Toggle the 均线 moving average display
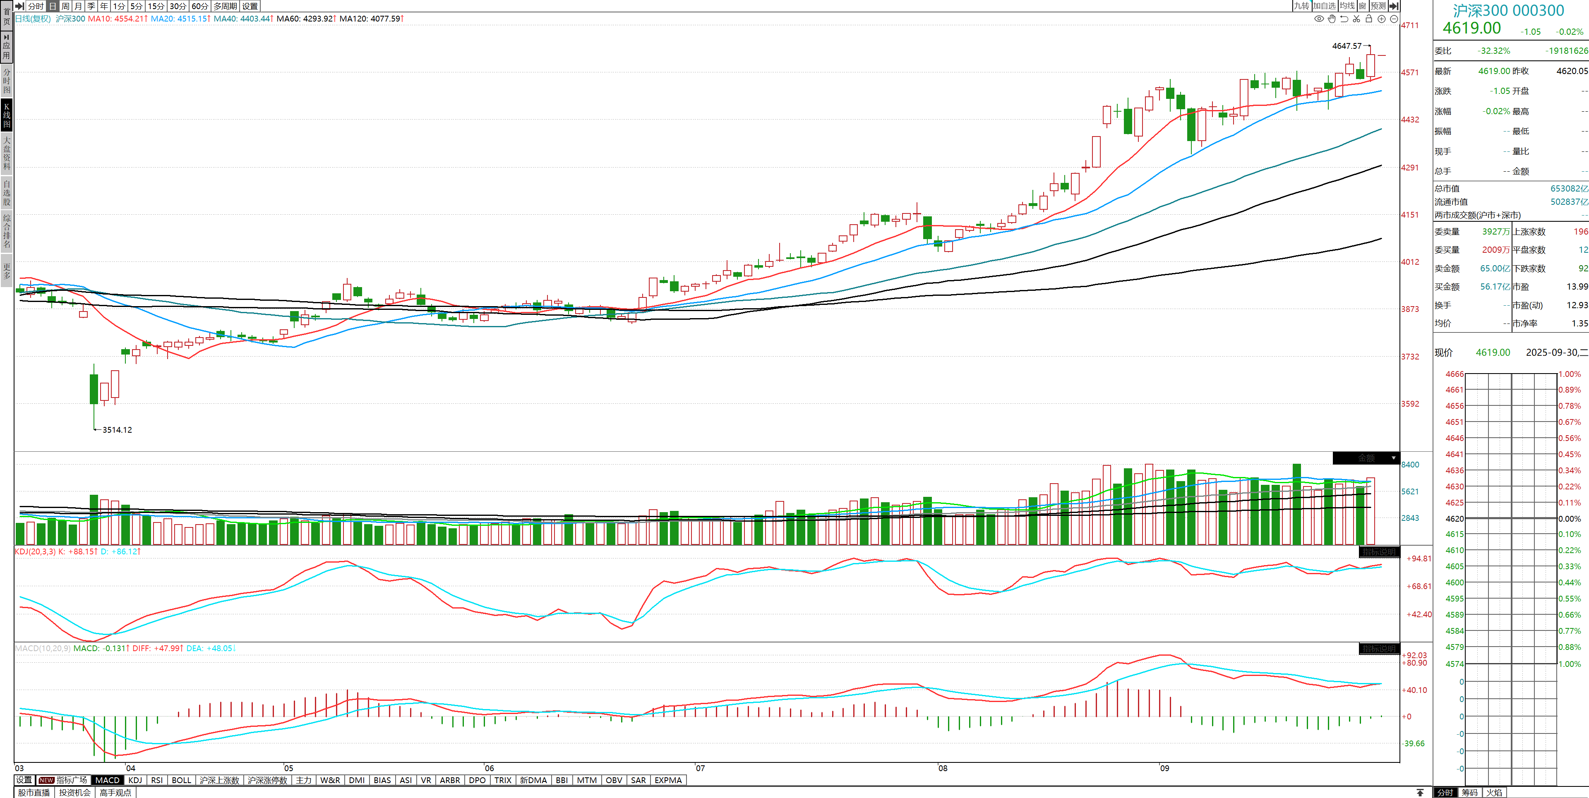1589x798 pixels. (x=1347, y=5)
